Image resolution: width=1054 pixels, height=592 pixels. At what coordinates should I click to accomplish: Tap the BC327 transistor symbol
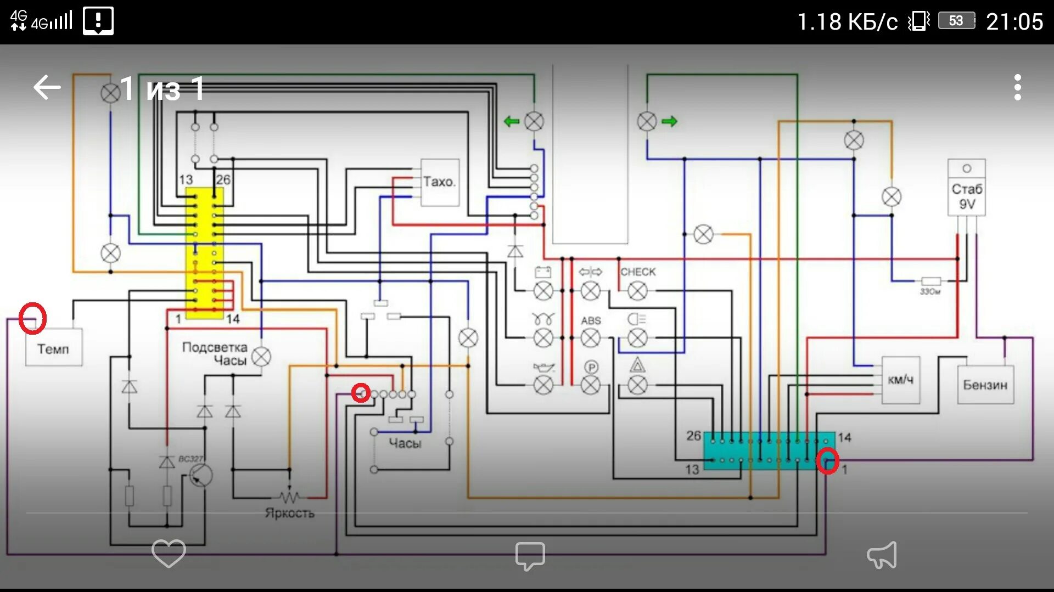(x=200, y=475)
